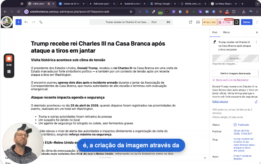Toggle the settings sidebar panel icon
This screenshot has width=261, height=164.
pyautogui.click(x=237, y=22)
